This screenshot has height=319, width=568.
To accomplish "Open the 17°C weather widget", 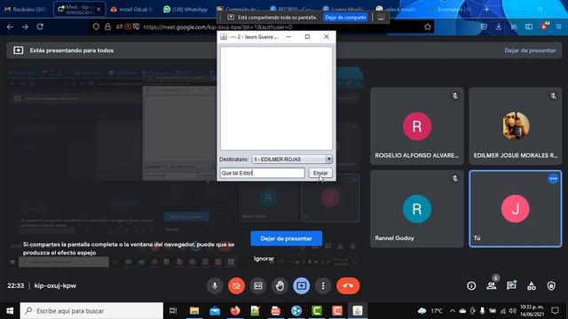I will click(x=430, y=311).
